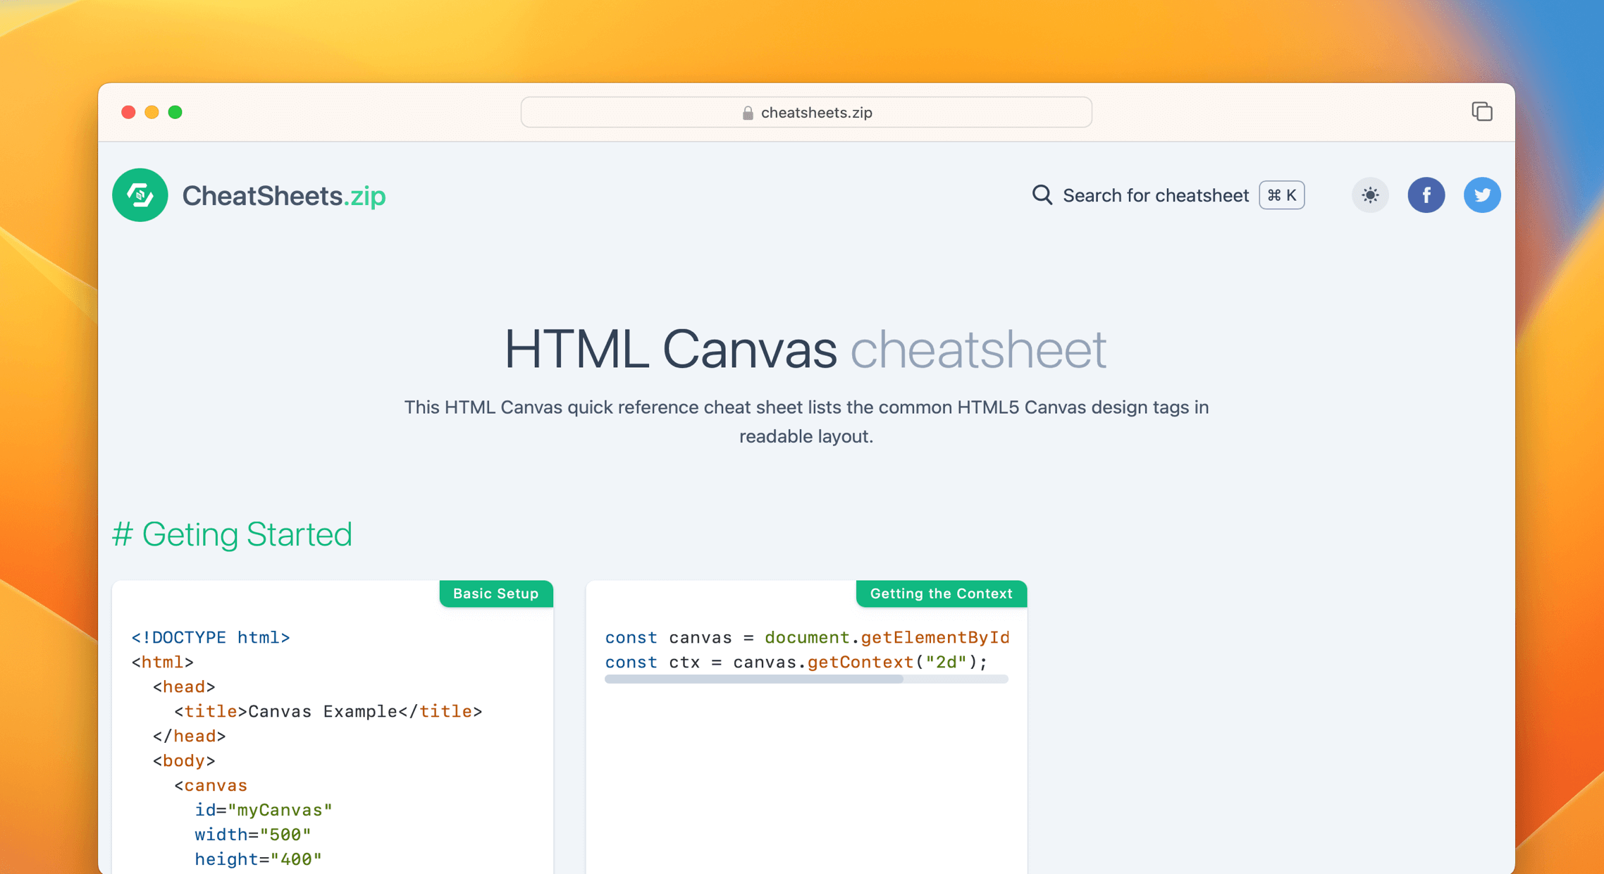Click the green fullscreen window button
Image resolution: width=1604 pixels, height=874 pixels.
[175, 112]
